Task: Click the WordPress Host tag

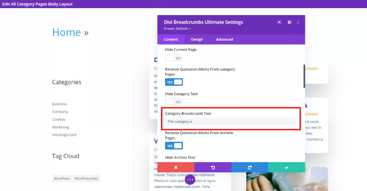Action: tap(86, 178)
